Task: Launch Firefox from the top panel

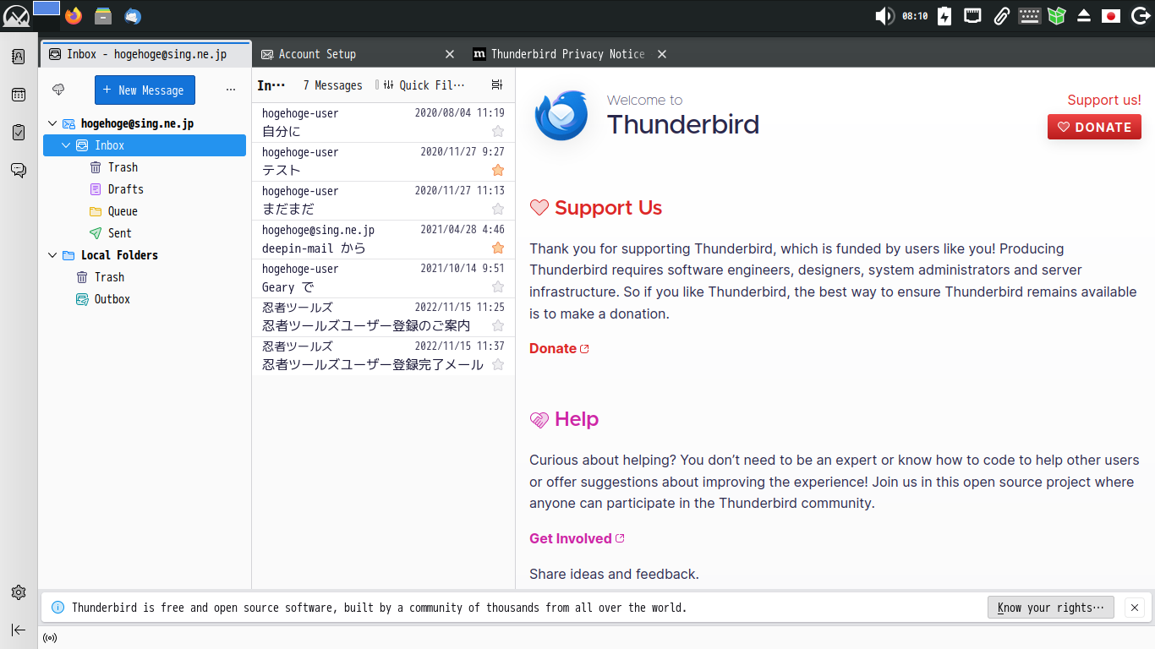Action: pyautogui.click(x=74, y=15)
